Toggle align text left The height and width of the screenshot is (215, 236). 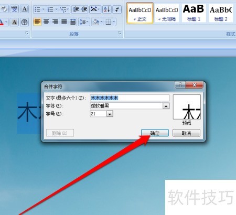(37, 22)
